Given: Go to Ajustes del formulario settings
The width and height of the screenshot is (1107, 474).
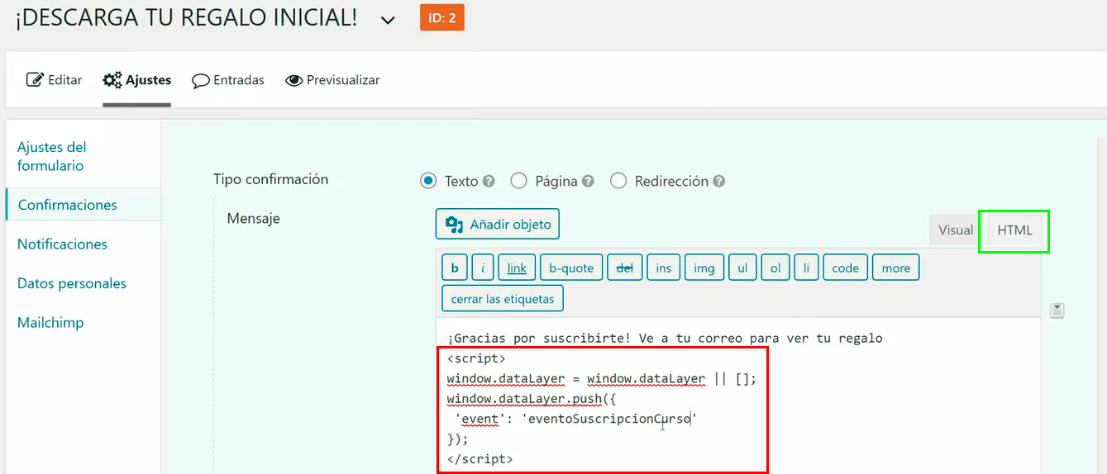Looking at the screenshot, I should tap(52, 156).
